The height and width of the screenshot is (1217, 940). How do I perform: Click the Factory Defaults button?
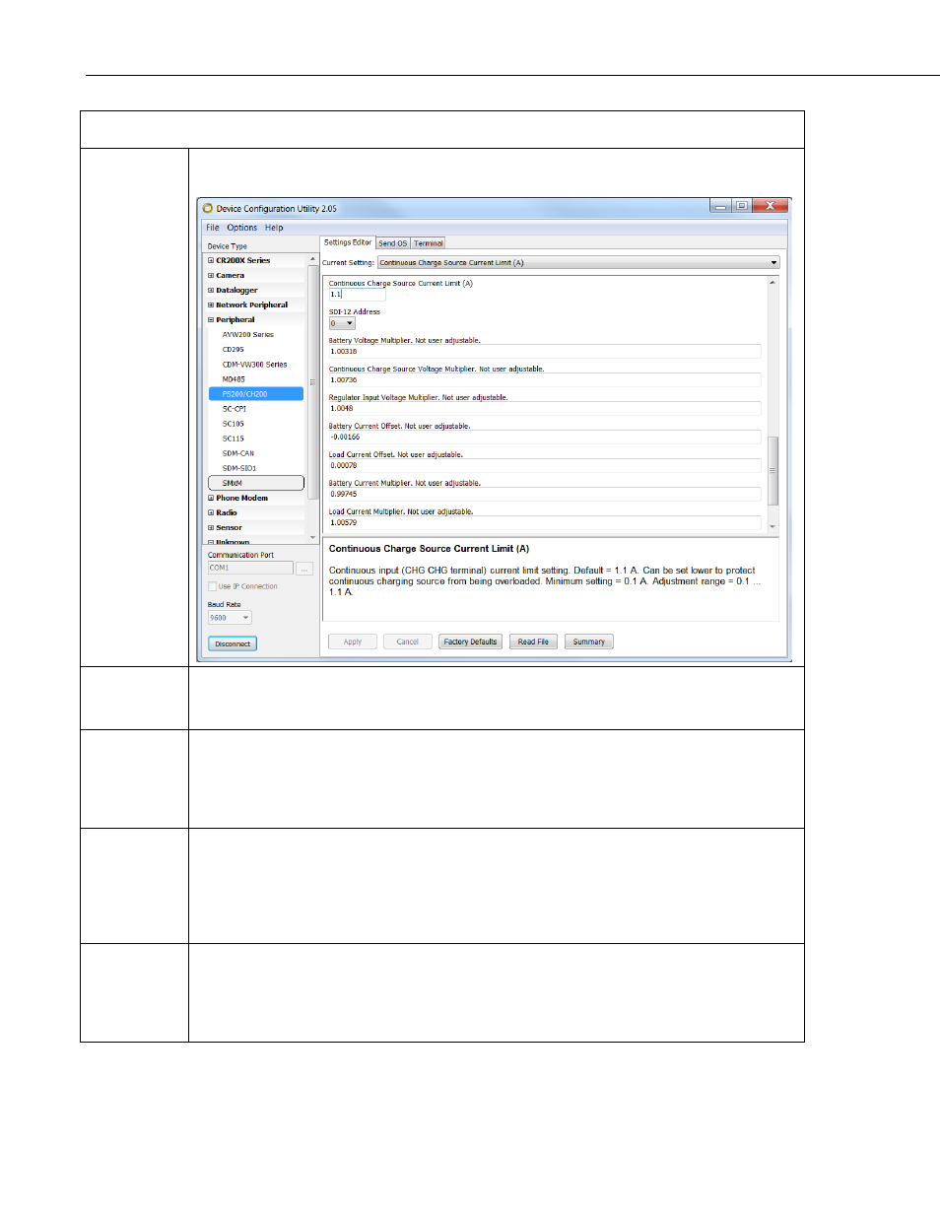tap(470, 642)
